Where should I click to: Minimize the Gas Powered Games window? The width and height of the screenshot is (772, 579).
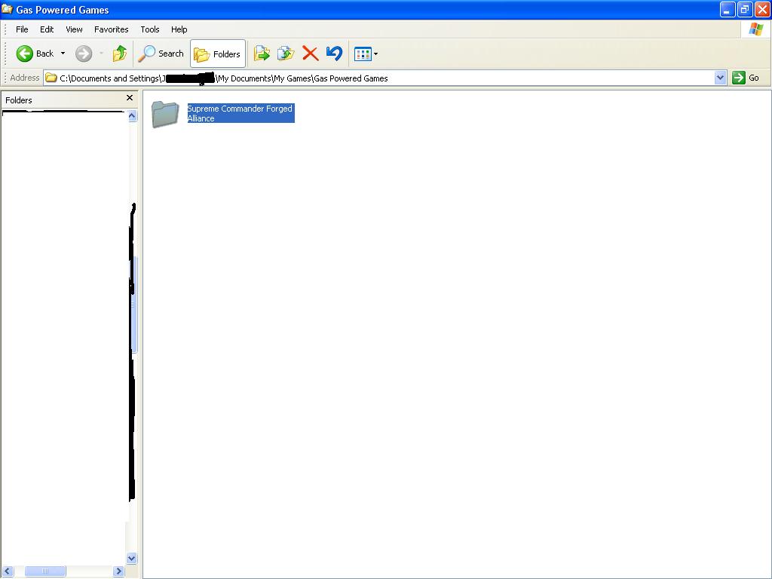728,9
